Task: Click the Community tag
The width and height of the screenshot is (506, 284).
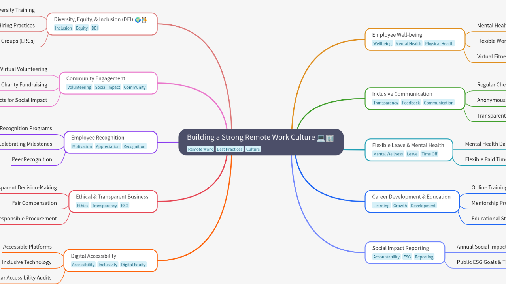Action: point(135,87)
